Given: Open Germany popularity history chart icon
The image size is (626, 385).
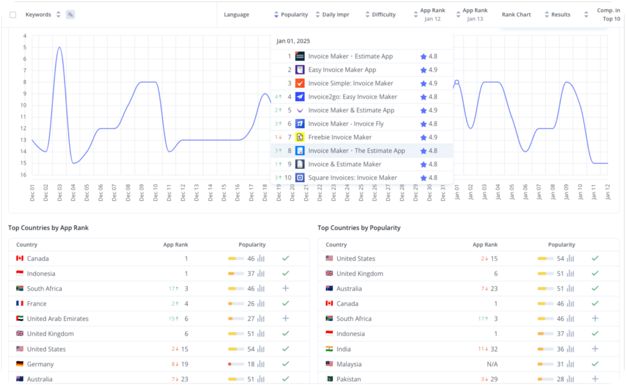Looking at the screenshot, I should tap(260, 364).
